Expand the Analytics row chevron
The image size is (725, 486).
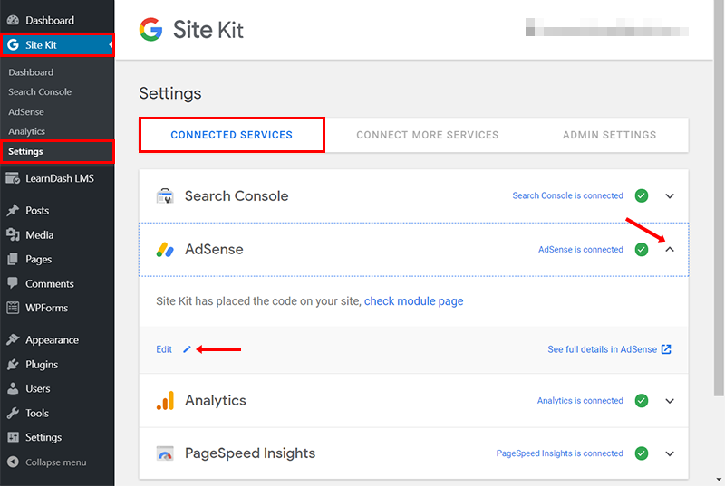[x=670, y=401]
